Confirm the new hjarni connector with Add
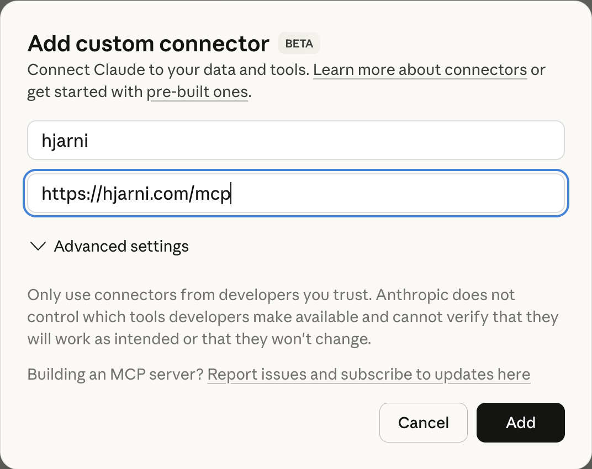592x469 pixels. point(520,422)
